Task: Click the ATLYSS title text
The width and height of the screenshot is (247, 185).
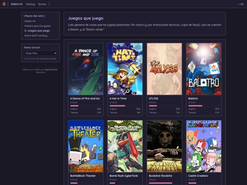Action: (x=153, y=99)
